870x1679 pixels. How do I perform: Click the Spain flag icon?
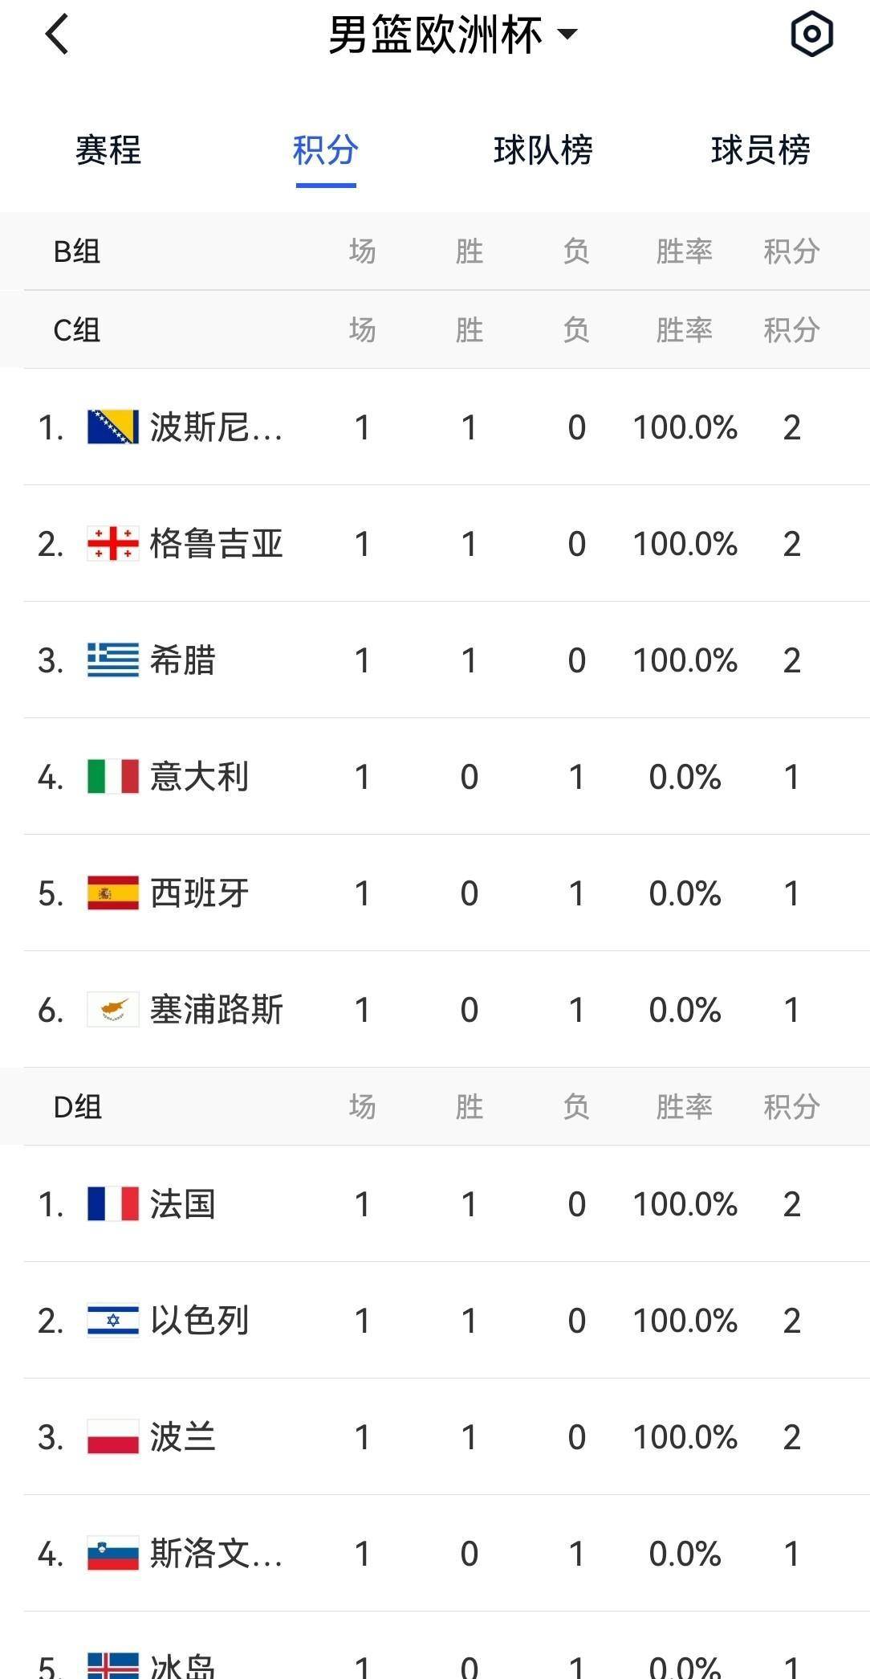click(x=113, y=893)
